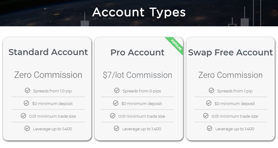Click the '$7/lot Commission' text
Viewport: 278px width, 148px height.
(137, 75)
